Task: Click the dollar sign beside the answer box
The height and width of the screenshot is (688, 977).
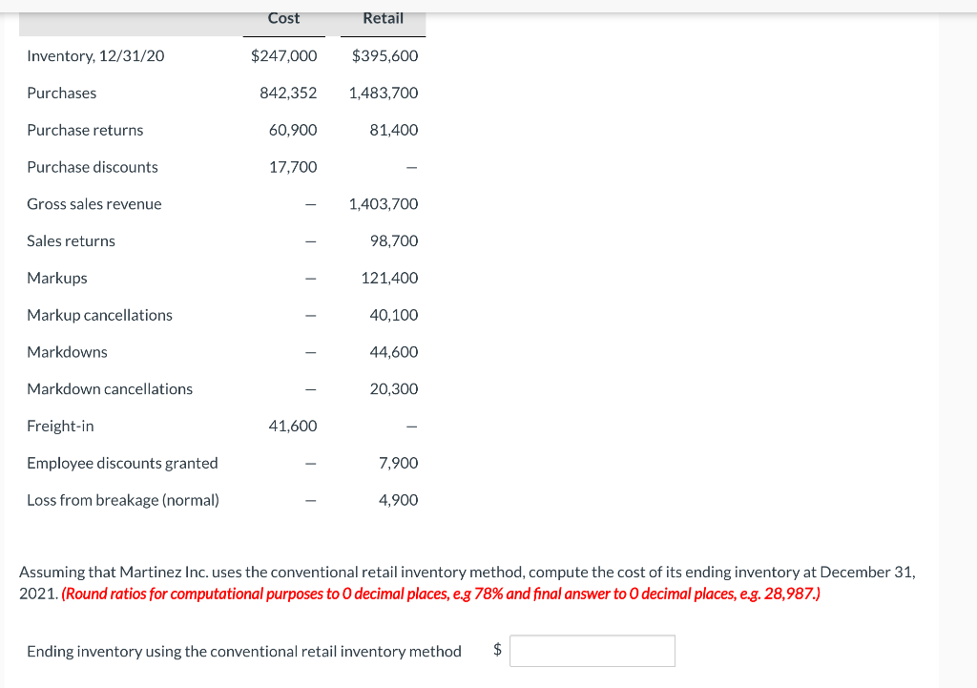Action: point(496,650)
